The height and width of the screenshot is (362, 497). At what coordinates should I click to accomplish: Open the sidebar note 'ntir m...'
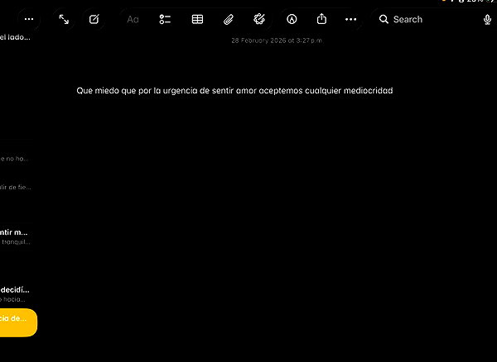(x=16, y=236)
